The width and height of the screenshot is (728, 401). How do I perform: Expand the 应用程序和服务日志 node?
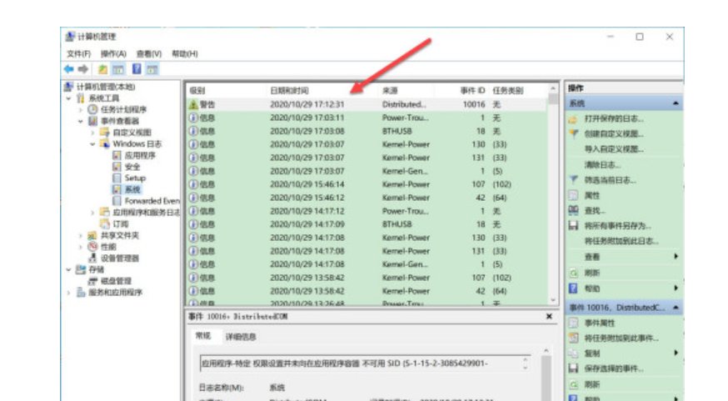92,213
